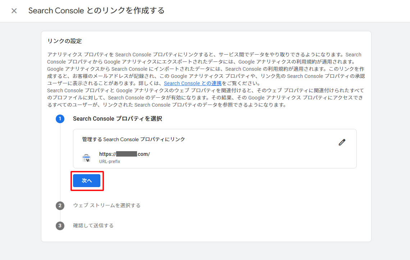Image resolution: width=410 pixels, height=260 pixels.
Task: Open the Search Console との連携 help link
Action: pos(192,83)
